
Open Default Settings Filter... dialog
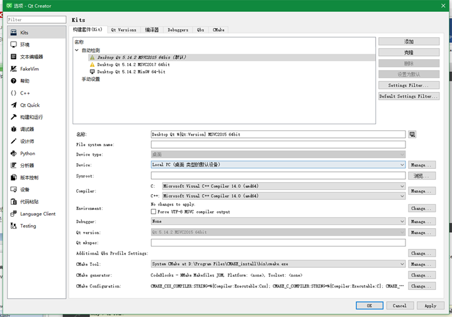pos(409,96)
